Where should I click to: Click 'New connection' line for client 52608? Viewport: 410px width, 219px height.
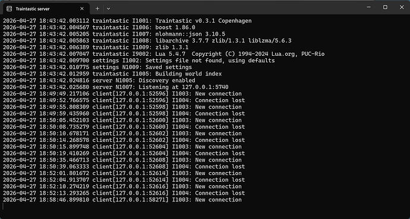tap(122, 160)
